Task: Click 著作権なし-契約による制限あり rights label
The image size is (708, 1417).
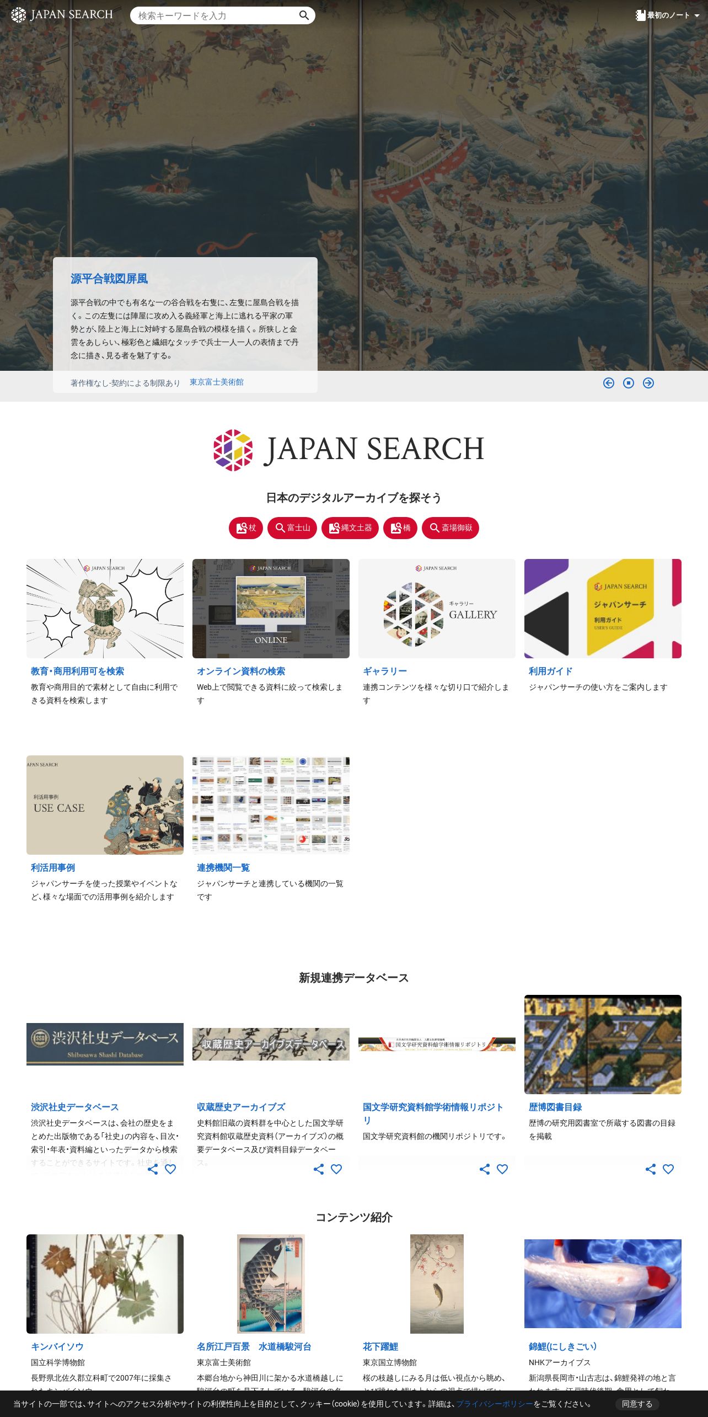Action: (125, 383)
